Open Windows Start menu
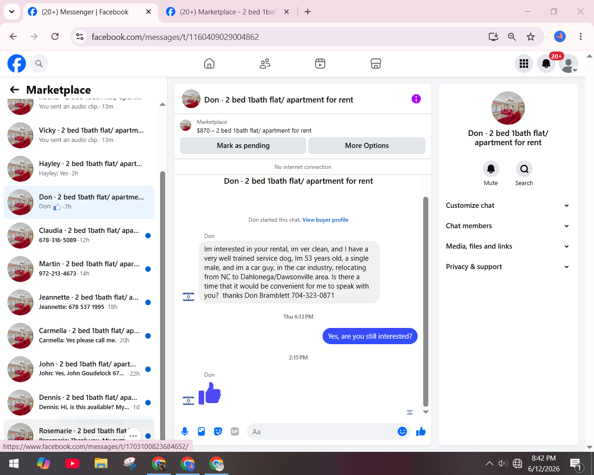This screenshot has height=475, width=594. click(14, 463)
